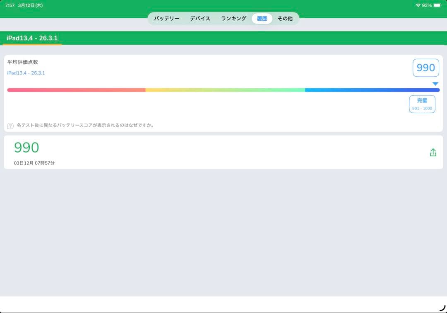Screen dimensions: 447x313
Task: Open the blue iPad13,4 - 26.3.1 link
Action: click(26, 73)
